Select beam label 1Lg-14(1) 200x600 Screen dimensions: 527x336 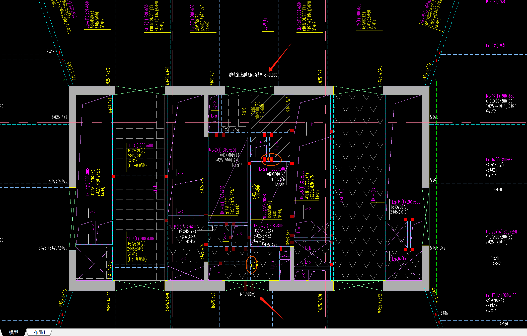(x=405, y=202)
